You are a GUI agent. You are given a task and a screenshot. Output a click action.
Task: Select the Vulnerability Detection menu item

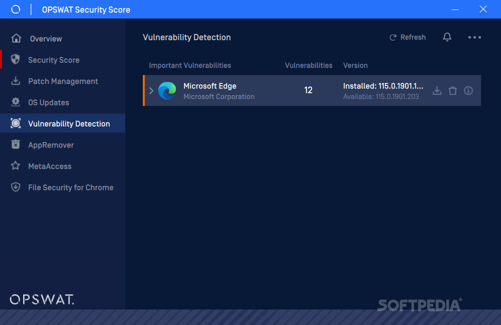(x=63, y=123)
